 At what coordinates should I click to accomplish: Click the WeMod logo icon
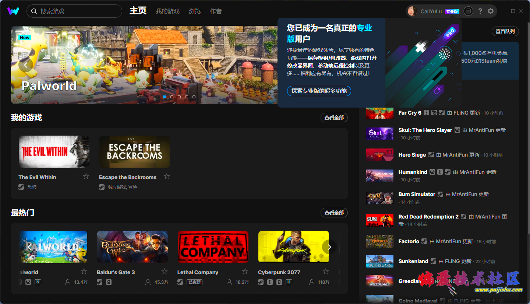[x=13, y=11]
